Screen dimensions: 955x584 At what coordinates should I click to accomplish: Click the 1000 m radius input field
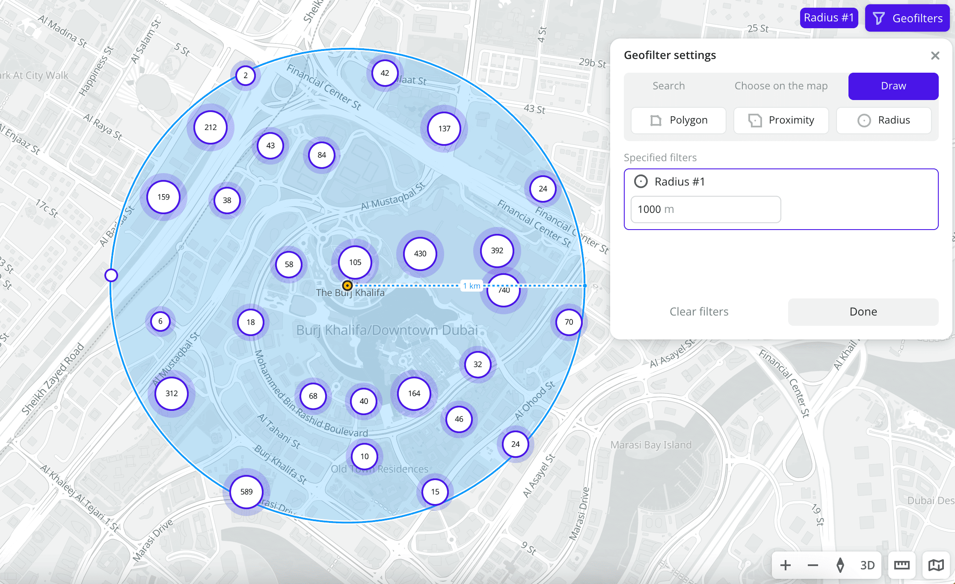click(706, 209)
